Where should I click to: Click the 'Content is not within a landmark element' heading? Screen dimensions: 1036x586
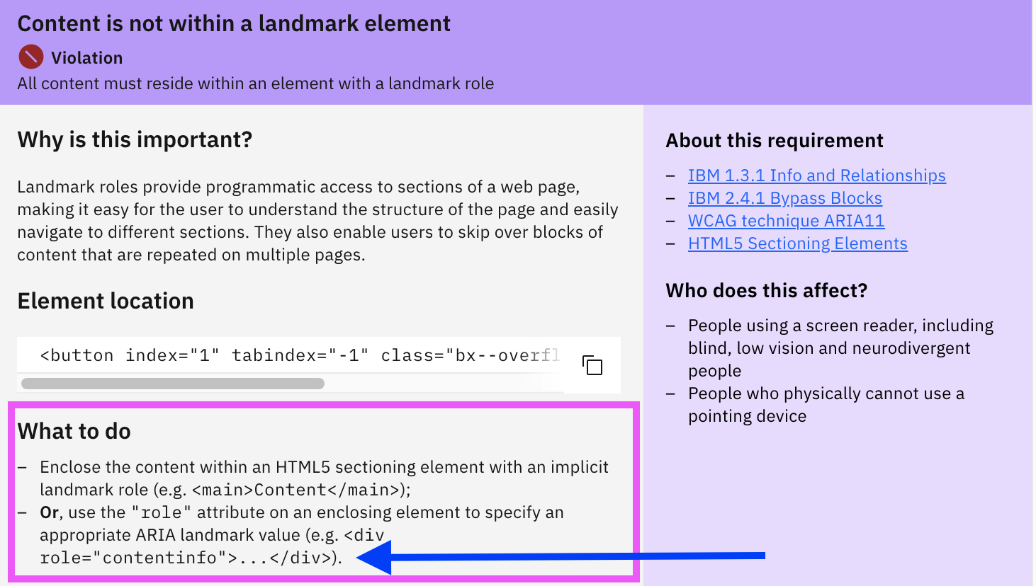click(x=234, y=23)
